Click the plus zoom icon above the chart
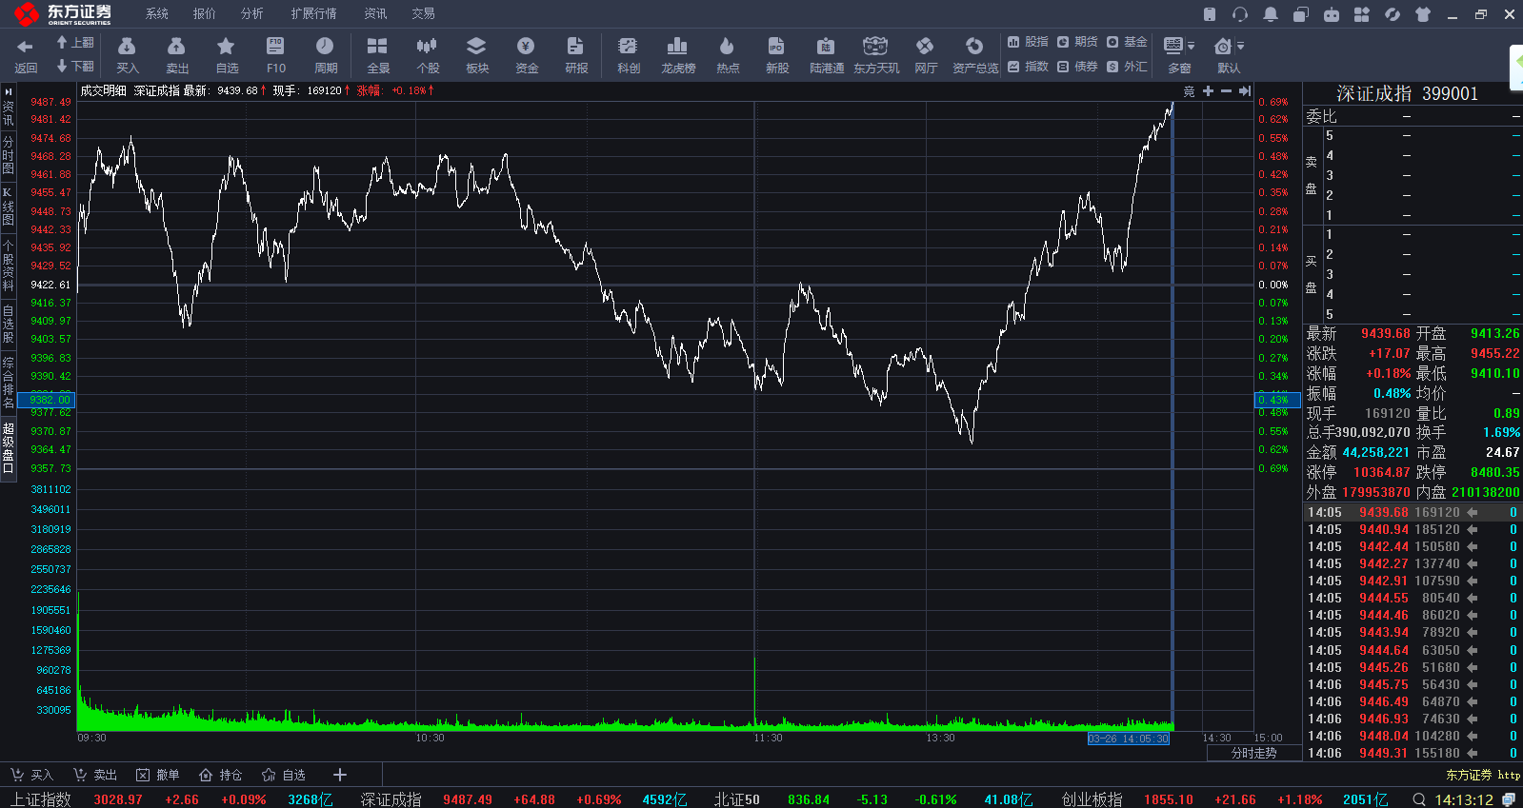This screenshot has height=808, width=1523. coord(1208,91)
